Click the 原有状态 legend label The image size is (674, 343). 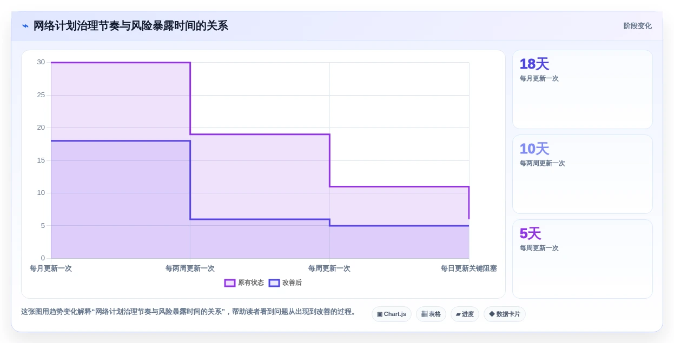251,283
